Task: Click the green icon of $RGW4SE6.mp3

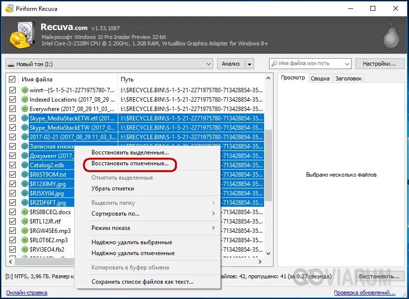Action: pos(25,230)
